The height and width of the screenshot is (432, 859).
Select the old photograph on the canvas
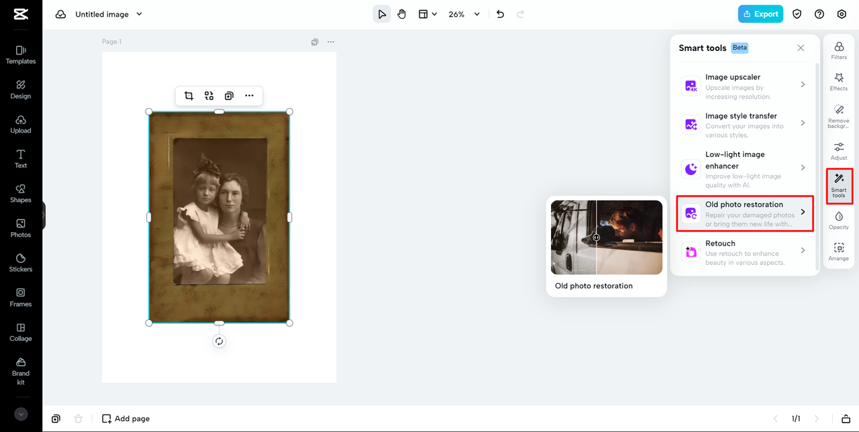[x=219, y=217]
